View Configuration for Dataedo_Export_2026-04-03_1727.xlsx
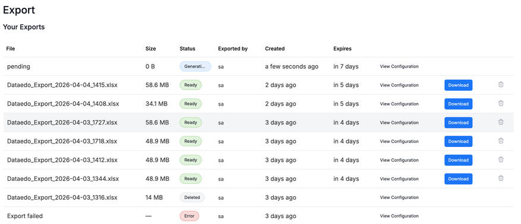521x224 pixels. click(399, 123)
